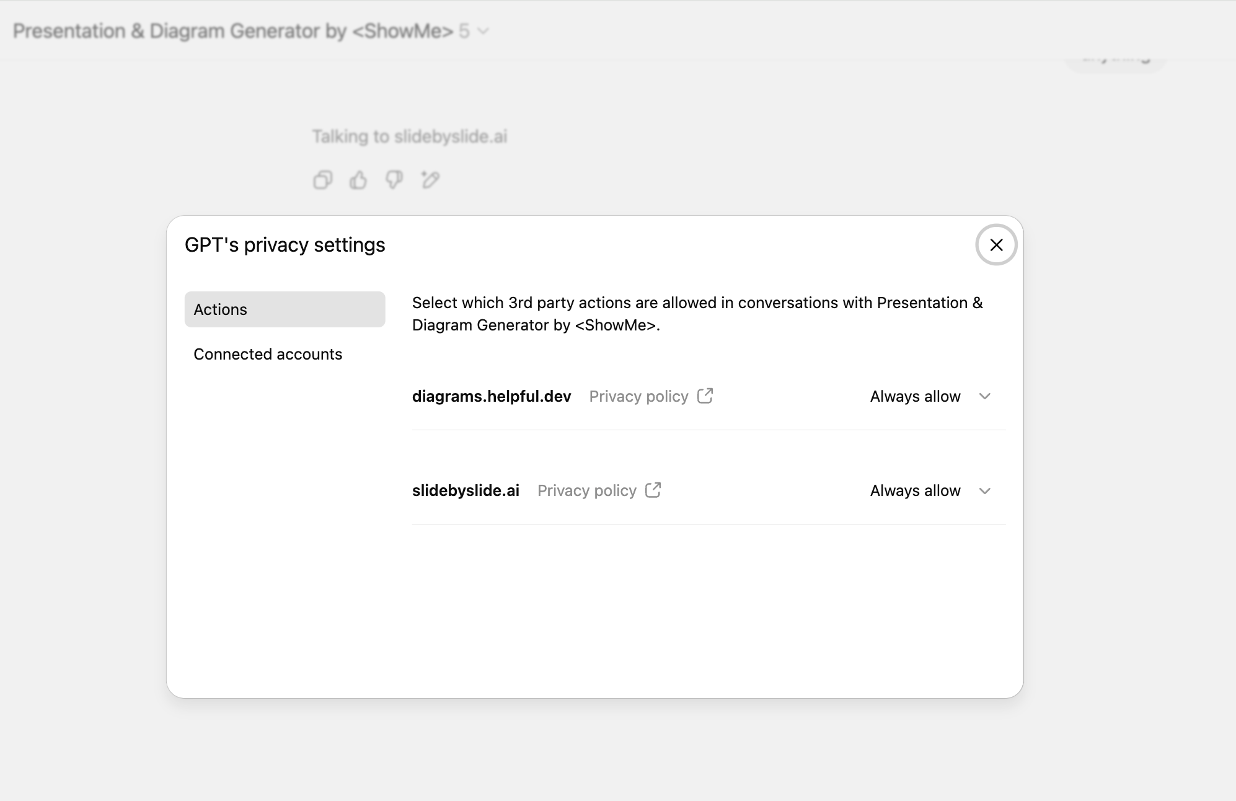Click the thumbs down icon
Viewport: 1236px width, 801px height.
(x=394, y=180)
